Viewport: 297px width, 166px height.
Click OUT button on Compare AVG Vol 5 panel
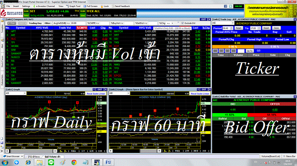204,19
